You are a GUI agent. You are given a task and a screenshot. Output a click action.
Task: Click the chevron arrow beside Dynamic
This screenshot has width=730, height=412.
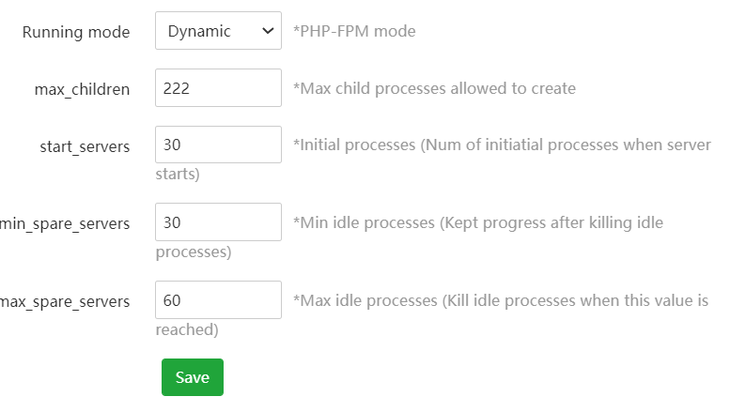tap(268, 31)
